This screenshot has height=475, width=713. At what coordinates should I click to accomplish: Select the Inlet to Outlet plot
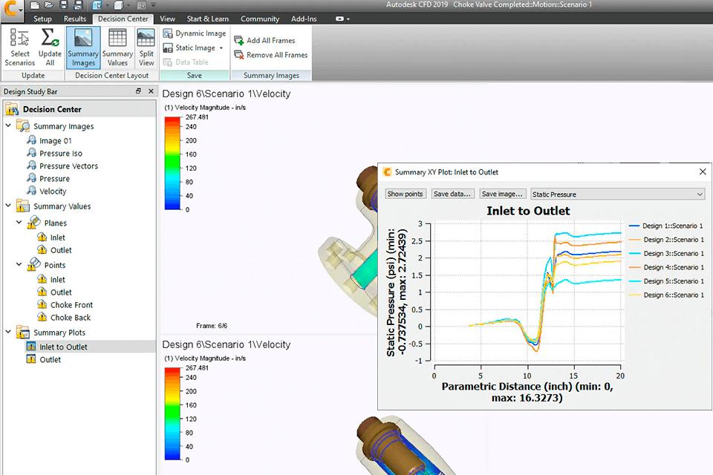coord(63,347)
